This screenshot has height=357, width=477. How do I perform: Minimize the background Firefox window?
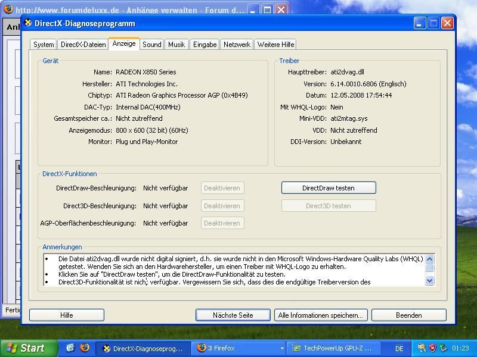click(253, 10)
